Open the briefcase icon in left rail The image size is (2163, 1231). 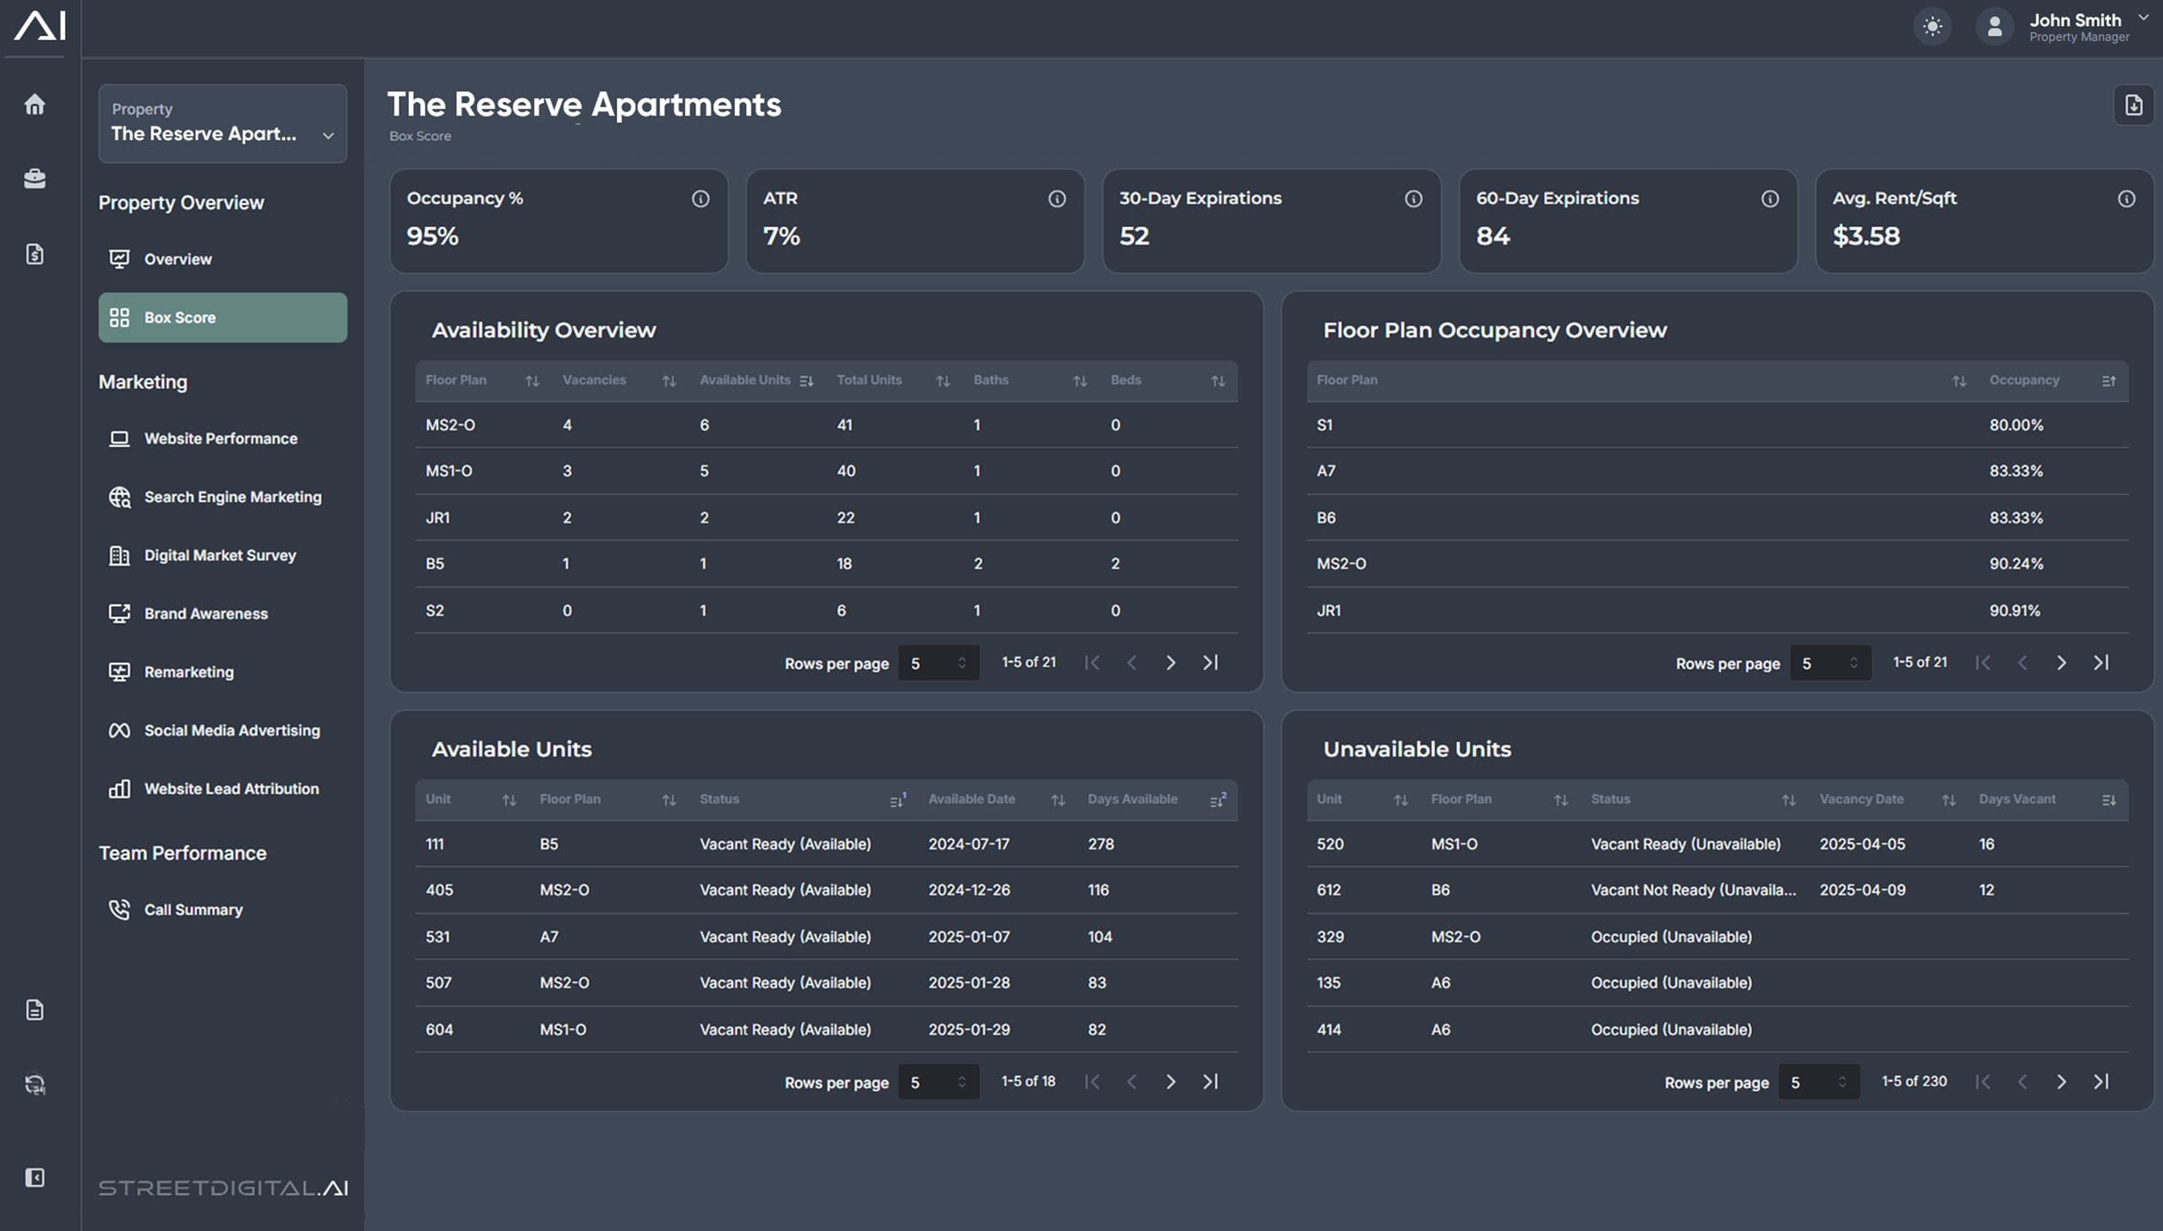coord(35,178)
